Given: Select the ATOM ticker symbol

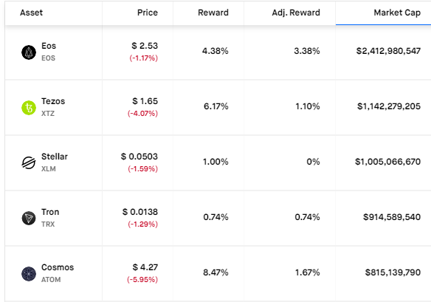Looking at the screenshot, I should pyautogui.click(x=51, y=279).
